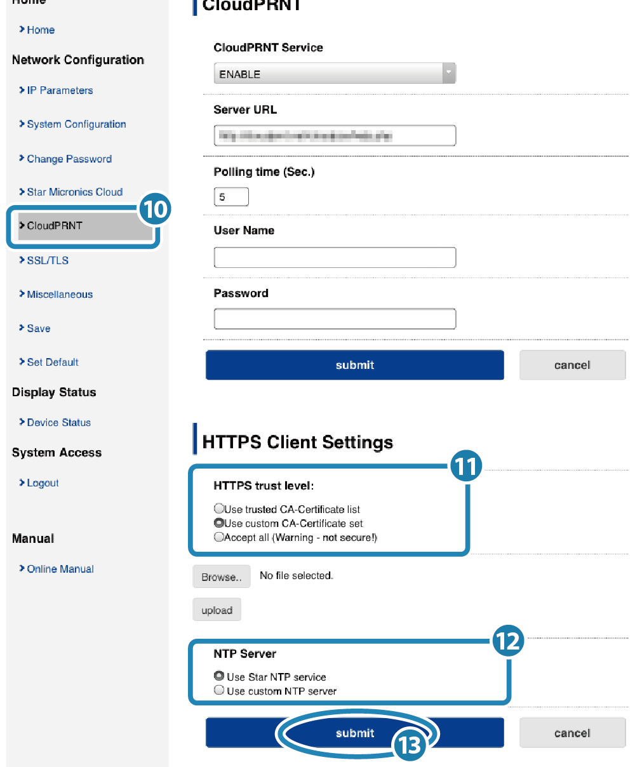Select Use trusted CA-Certificate list option
This screenshot has height=767, width=635.
[x=219, y=509]
